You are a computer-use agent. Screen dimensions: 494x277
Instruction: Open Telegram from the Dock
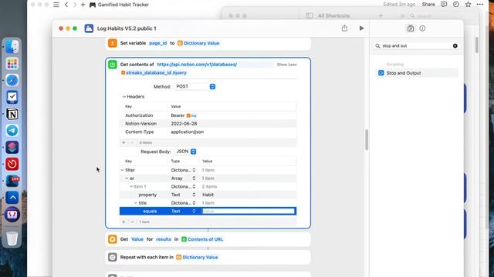[x=12, y=130]
